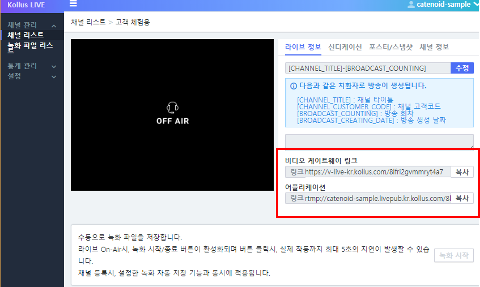Copy the video gateway link
Screen dimensions: 480x287
point(462,172)
